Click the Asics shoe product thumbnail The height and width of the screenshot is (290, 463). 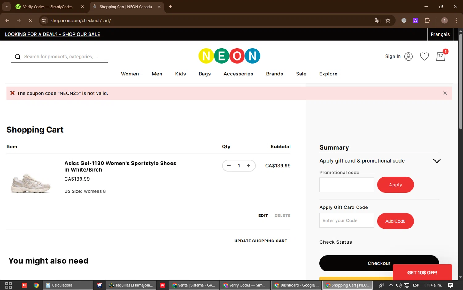coord(31,183)
